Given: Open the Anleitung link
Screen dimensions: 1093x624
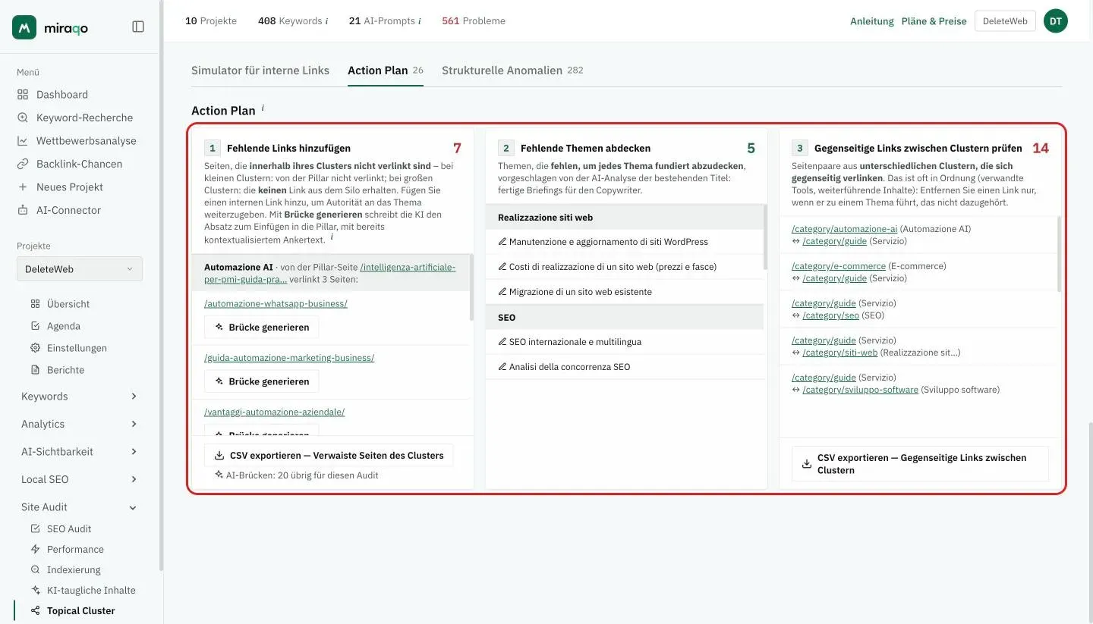Looking at the screenshot, I should tap(872, 21).
